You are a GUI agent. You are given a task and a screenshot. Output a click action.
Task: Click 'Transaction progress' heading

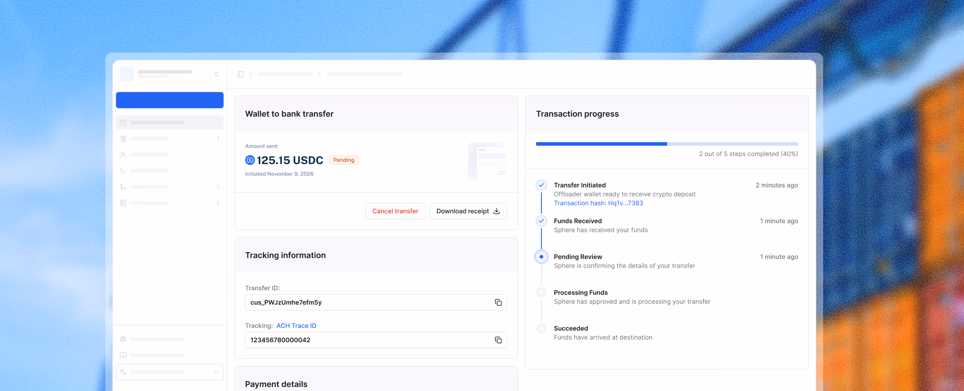(577, 114)
